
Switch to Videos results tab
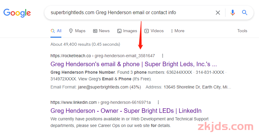coord(154,31)
